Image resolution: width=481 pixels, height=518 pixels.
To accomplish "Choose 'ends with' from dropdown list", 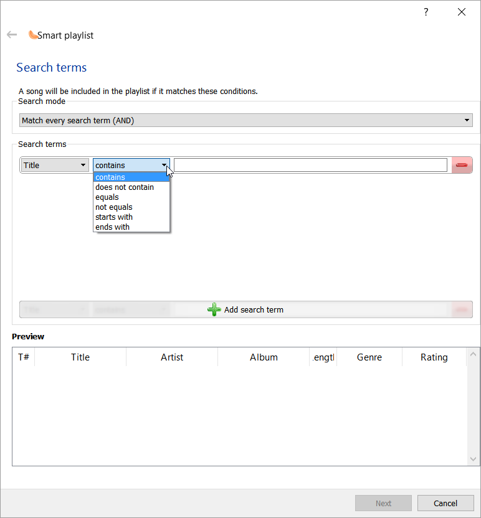I will click(113, 227).
